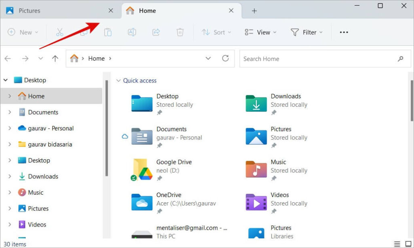
Task: Click the Paste clipboard icon
Action: click(108, 32)
